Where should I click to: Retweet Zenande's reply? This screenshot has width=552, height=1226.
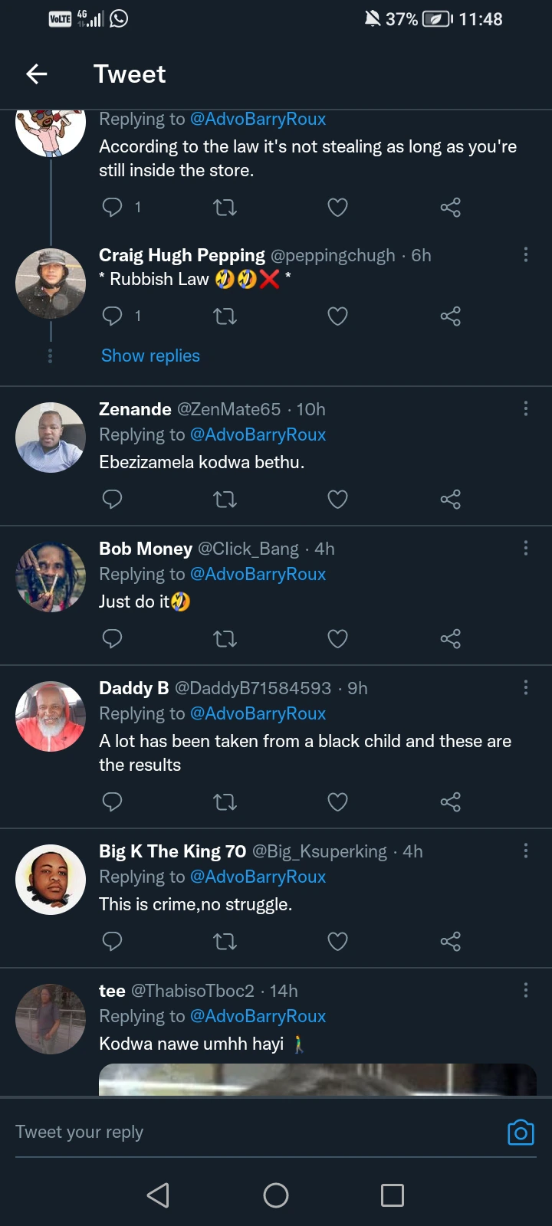(x=225, y=500)
